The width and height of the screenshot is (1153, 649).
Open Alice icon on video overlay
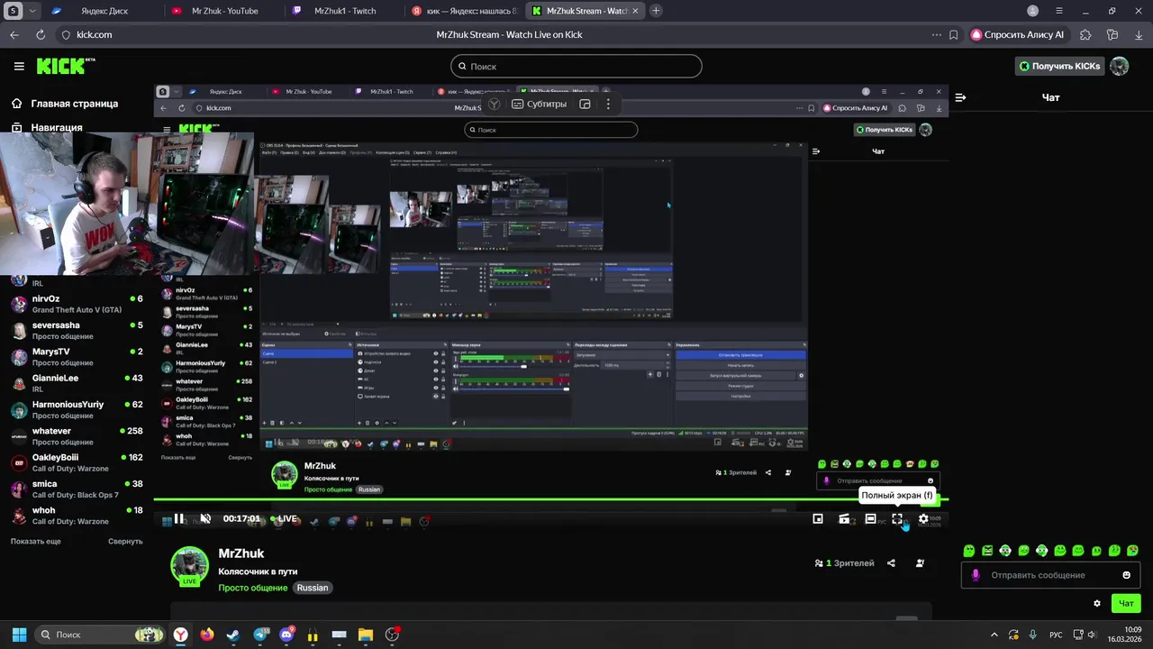point(495,104)
